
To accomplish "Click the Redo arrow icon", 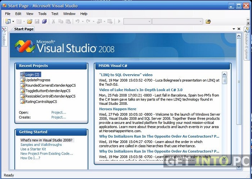I will pos(88,21).
